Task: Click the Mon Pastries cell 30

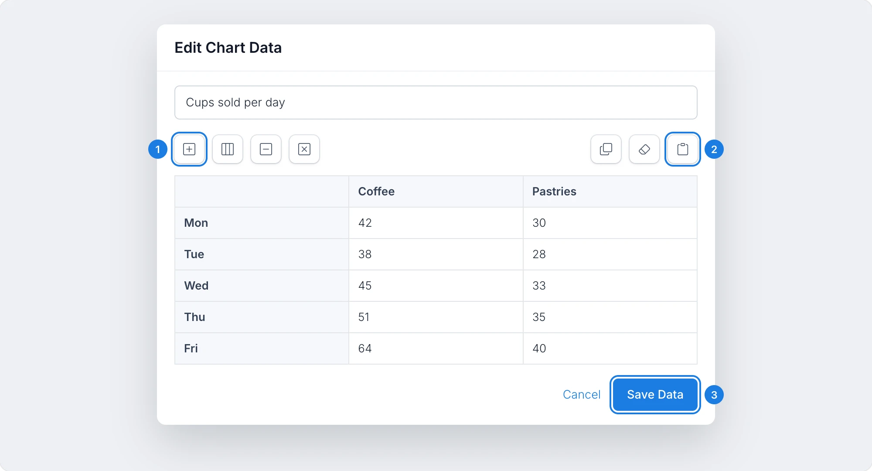Action: click(x=610, y=223)
